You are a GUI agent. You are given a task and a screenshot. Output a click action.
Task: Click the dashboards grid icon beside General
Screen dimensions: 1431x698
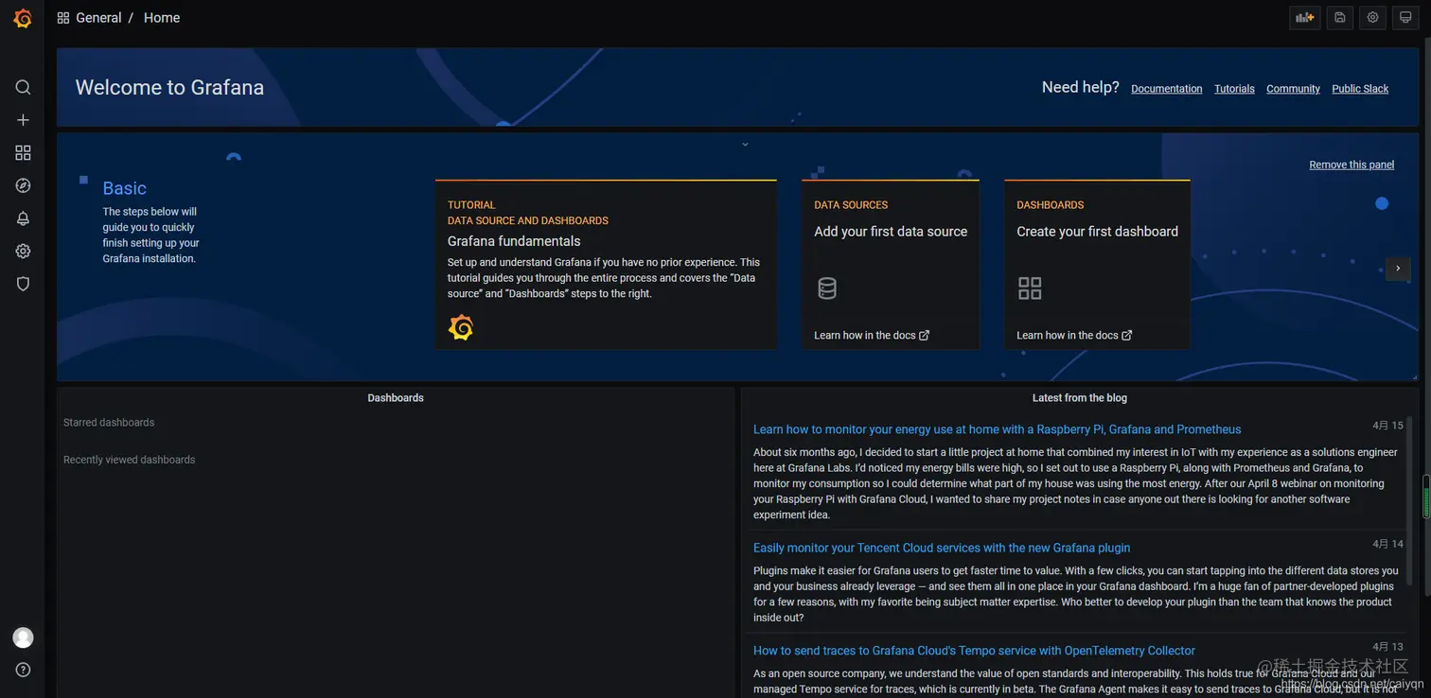pos(63,18)
